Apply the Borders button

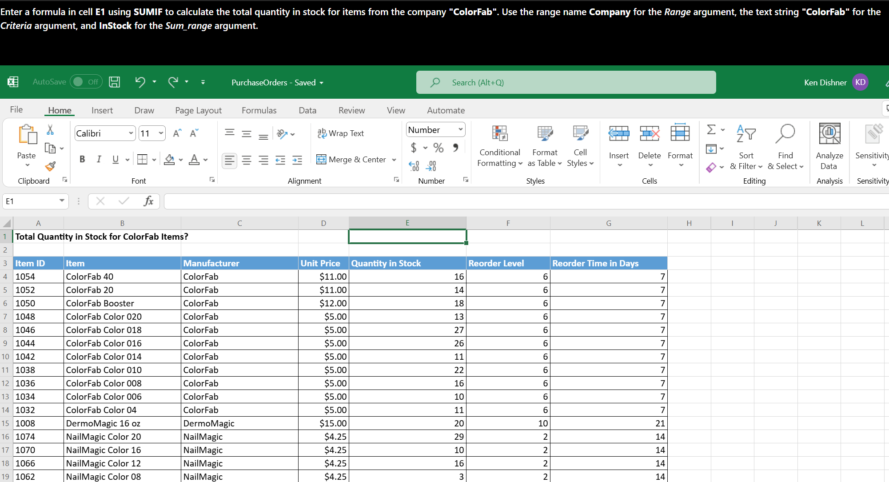coord(142,159)
